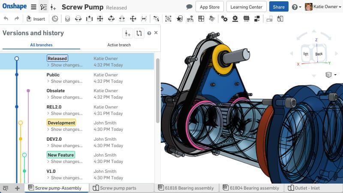Screen dimensions: 343x193
Task: Open the Learning Center
Action: click(246, 7)
